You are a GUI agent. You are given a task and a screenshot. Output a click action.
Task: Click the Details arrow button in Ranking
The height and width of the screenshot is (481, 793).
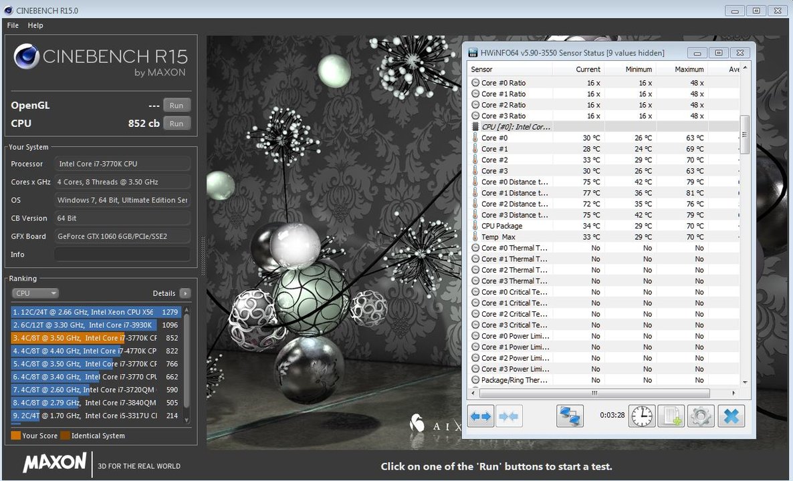185,293
